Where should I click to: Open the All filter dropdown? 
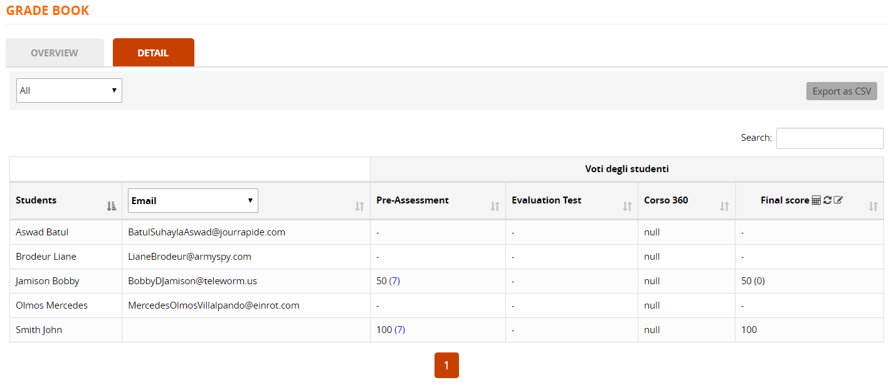click(x=68, y=90)
